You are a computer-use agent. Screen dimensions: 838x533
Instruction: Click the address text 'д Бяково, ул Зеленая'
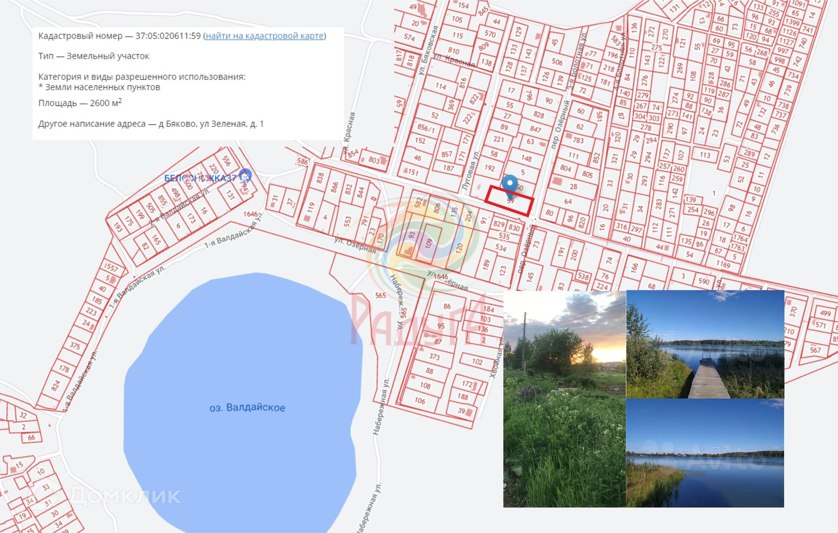tap(203, 124)
